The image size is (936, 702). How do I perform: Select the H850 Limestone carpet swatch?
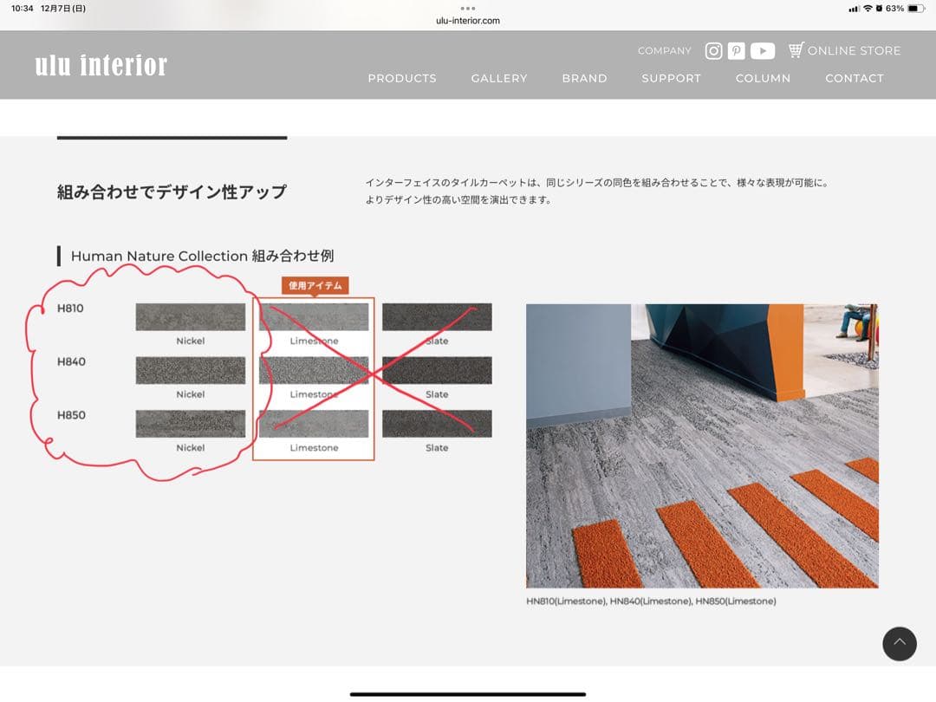[314, 424]
